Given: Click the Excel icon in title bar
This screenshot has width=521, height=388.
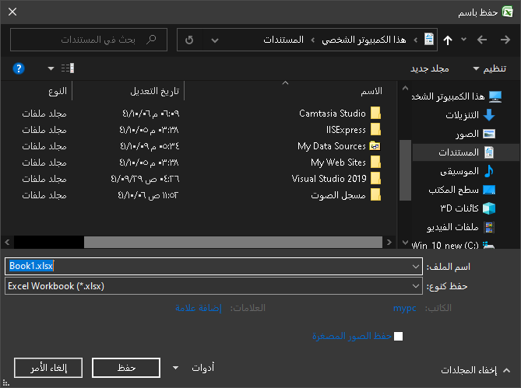Looking at the screenshot, I should click(508, 12).
